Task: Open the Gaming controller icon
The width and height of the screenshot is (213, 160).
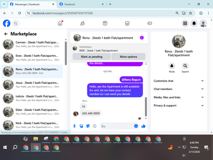Action: point(150,23)
